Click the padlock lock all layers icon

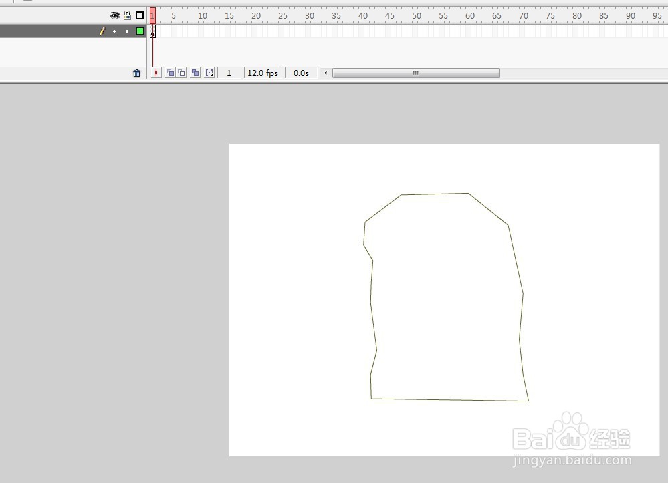click(127, 15)
